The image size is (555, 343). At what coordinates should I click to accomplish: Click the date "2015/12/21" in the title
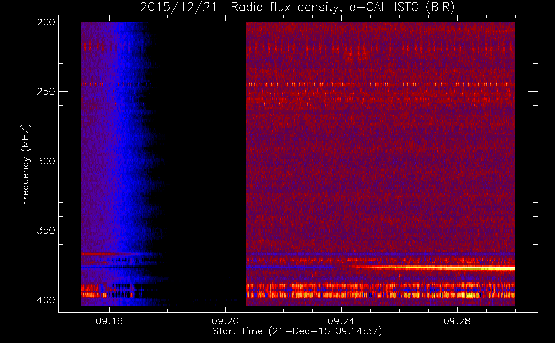(x=178, y=7)
